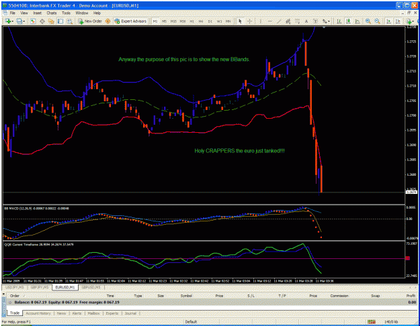The image size is (420, 326).
Task: Sort by Order column header
Action: (x=15, y=296)
